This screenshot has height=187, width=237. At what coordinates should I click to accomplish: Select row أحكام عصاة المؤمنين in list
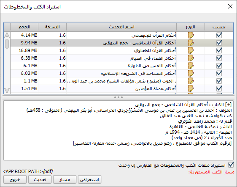(121, 88)
